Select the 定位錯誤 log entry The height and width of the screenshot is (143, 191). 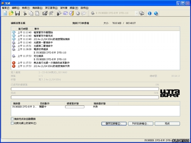pos(38,56)
